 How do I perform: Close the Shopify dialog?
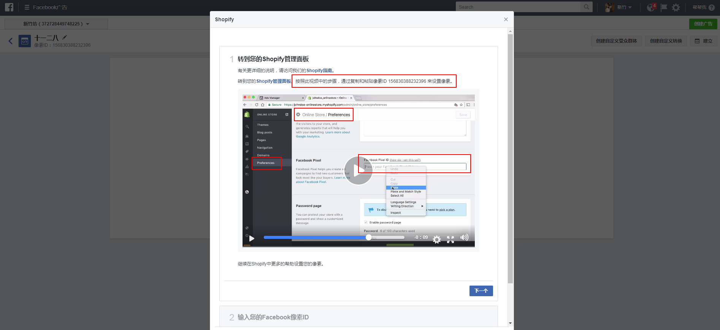(506, 19)
